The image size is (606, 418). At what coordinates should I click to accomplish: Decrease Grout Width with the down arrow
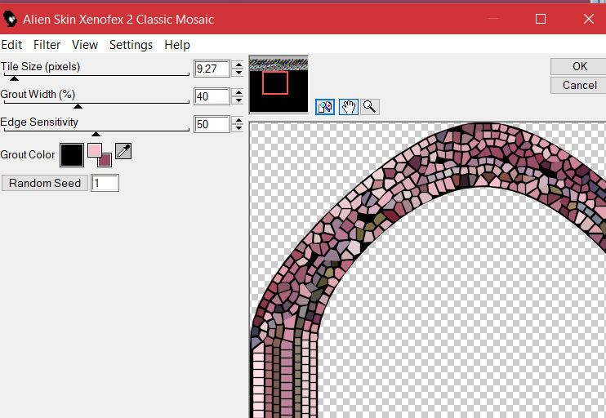(238, 100)
